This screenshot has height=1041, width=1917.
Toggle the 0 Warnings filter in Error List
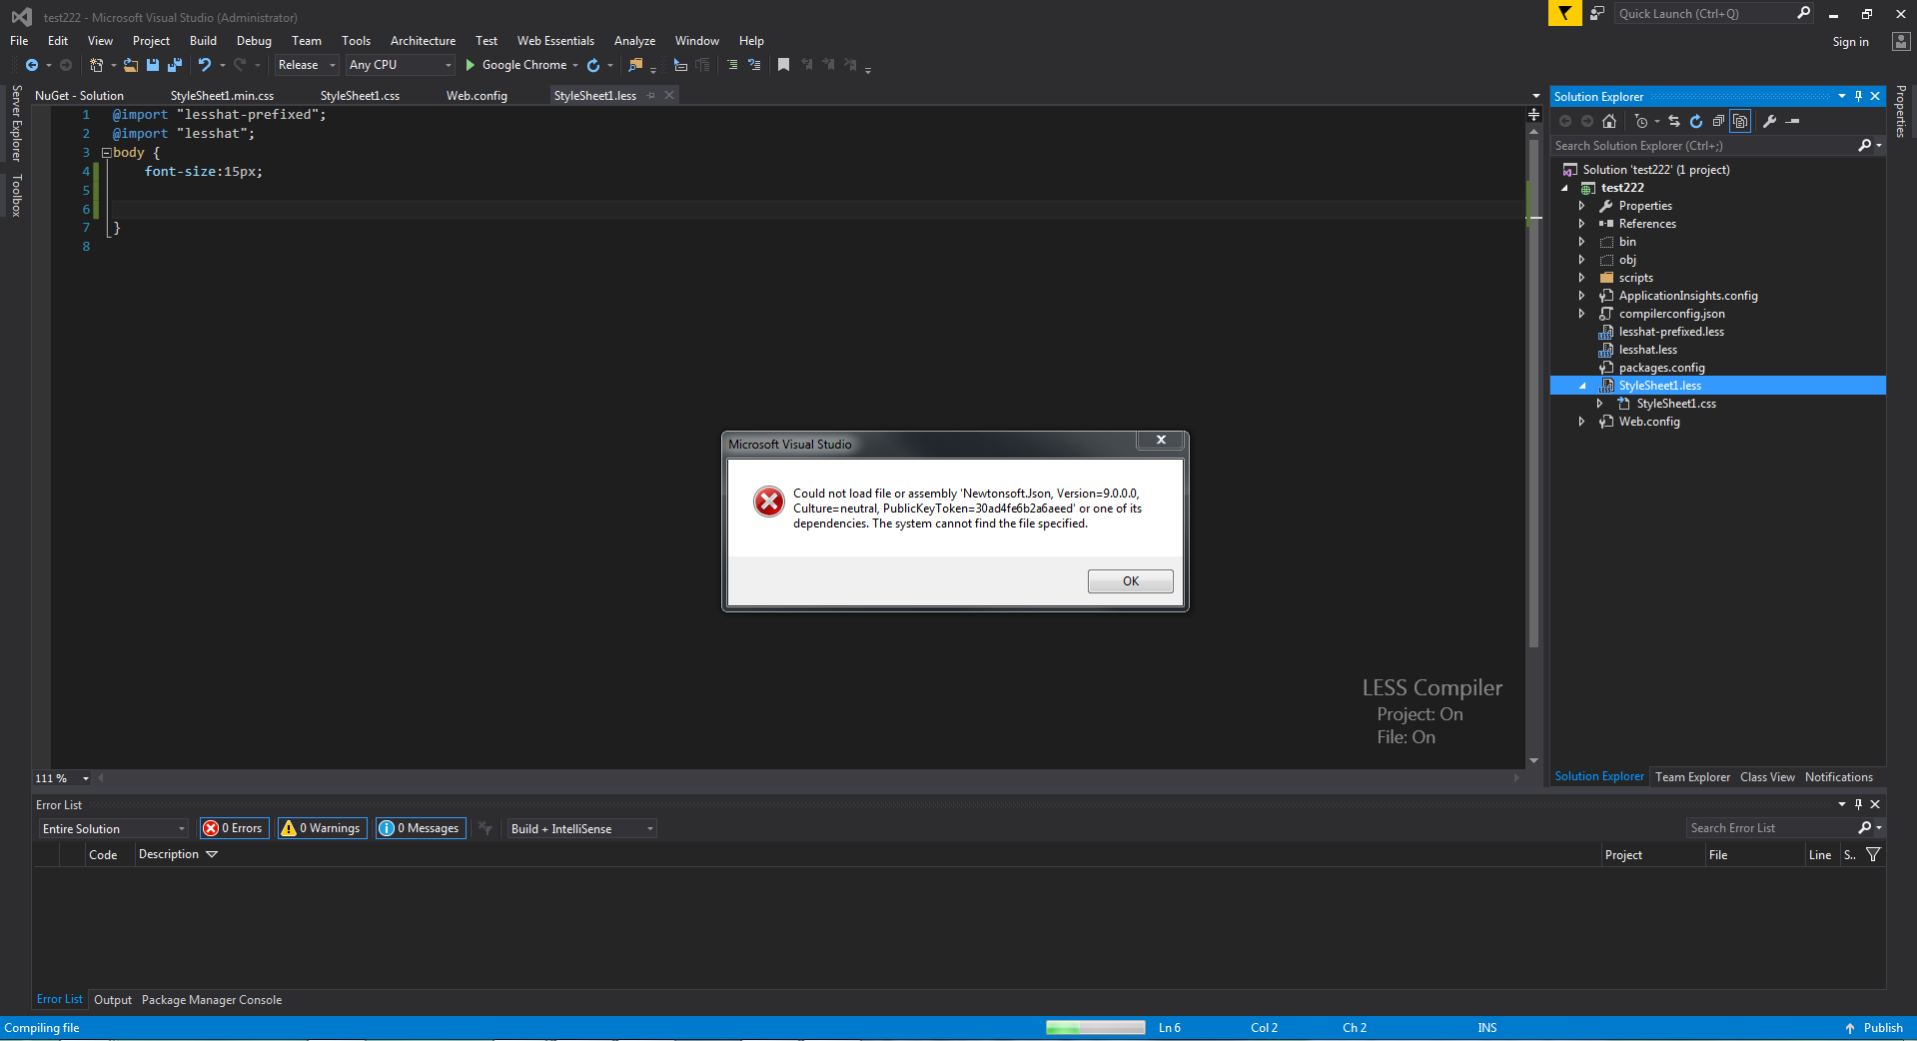321,827
